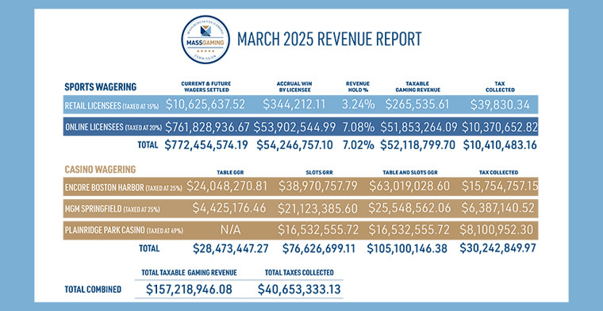Click the MassGaming Commission circular logo
Image resolution: width=603 pixels, height=311 pixels.
pyautogui.click(x=205, y=39)
